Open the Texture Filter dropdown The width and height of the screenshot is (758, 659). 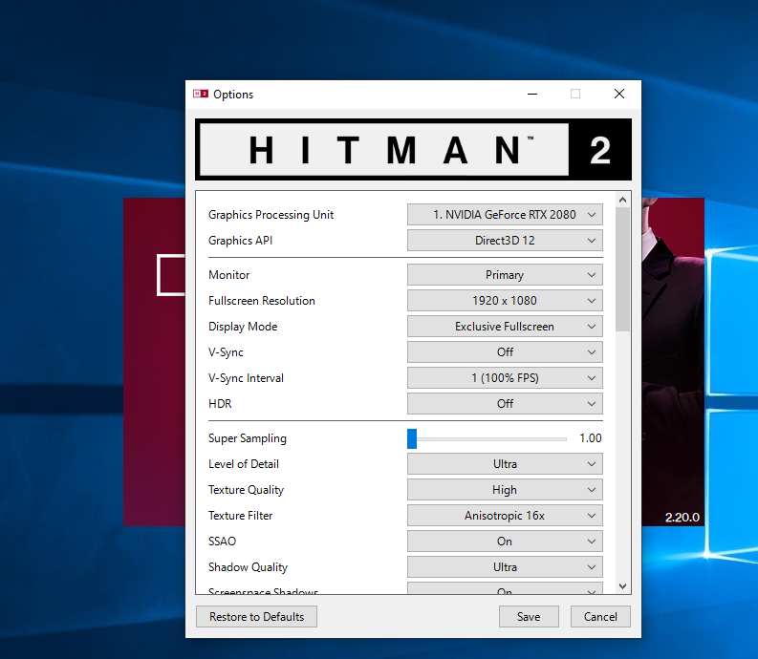(x=505, y=516)
